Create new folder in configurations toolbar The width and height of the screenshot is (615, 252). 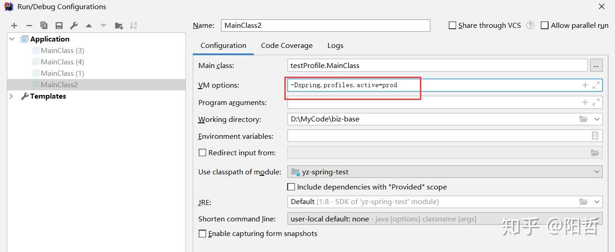[x=119, y=26]
